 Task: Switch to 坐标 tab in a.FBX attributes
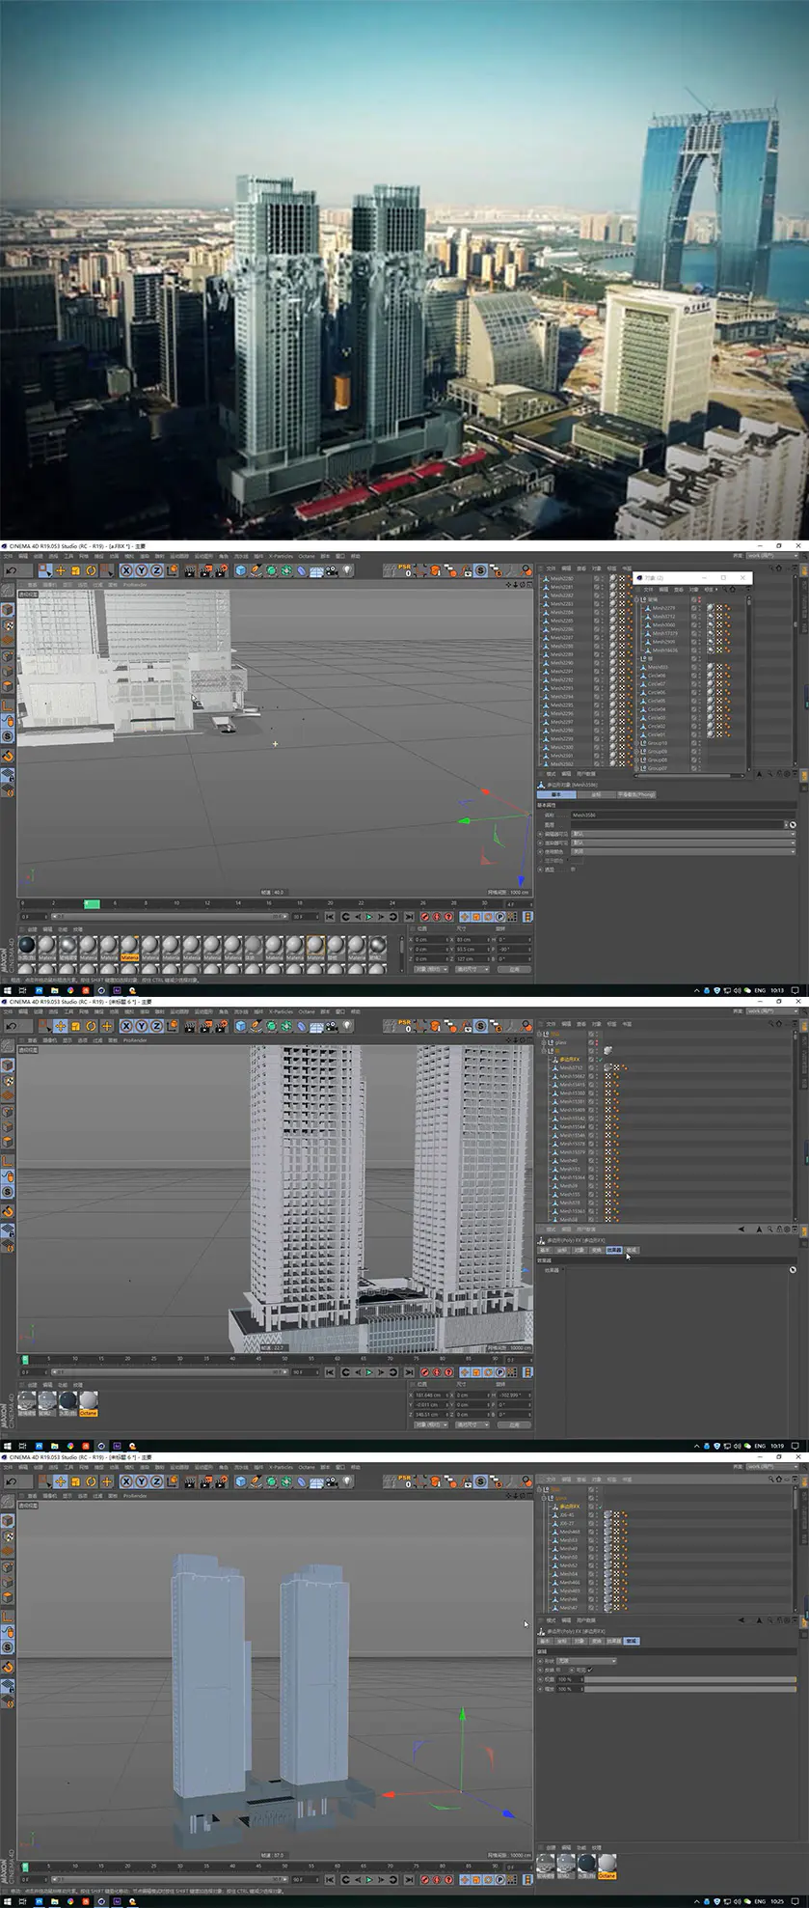(x=596, y=794)
